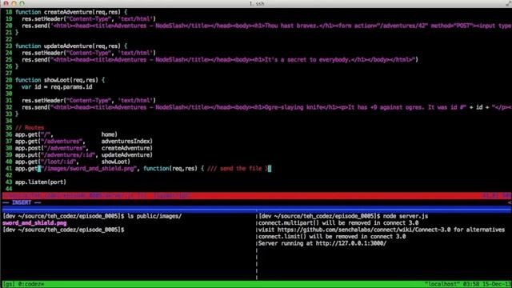Screen dimensions: 512x288
Task: Click 'connect.limit() will be removed' warning line
Action: pyautogui.click(x=332, y=237)
